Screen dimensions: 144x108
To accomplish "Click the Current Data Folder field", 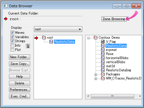I will 45,19.
